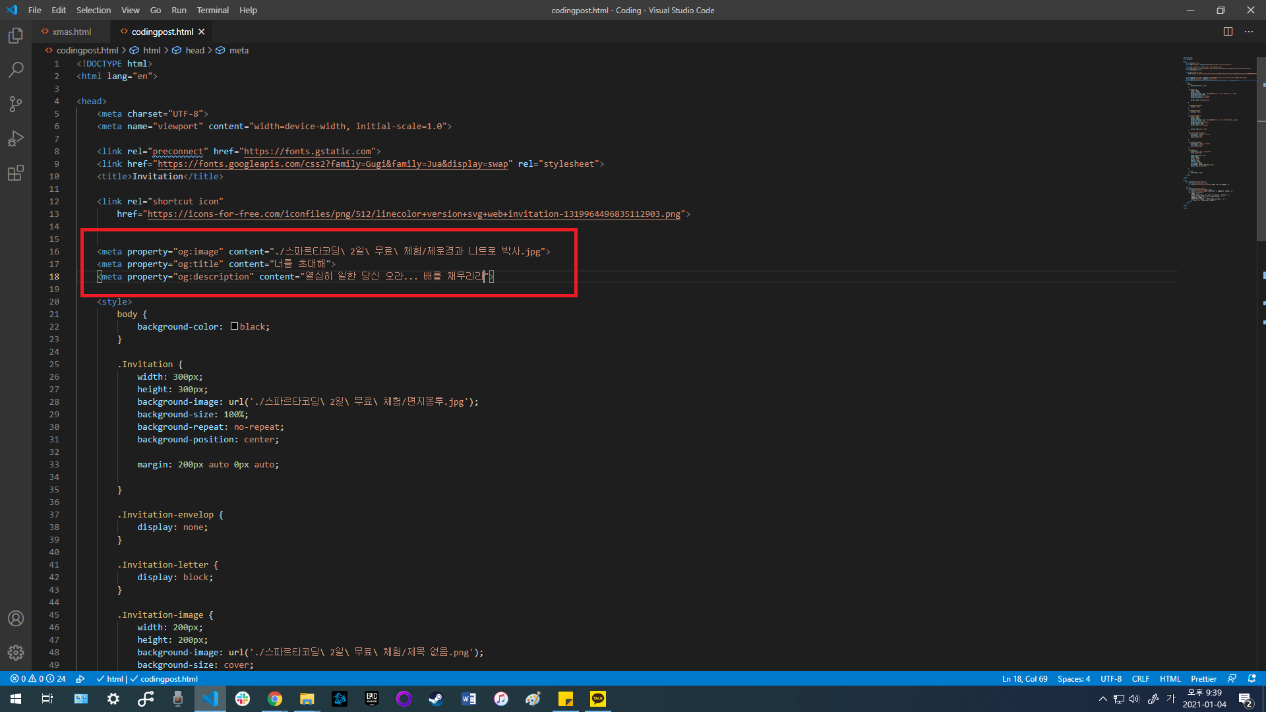Open More Actions ellipsis in editor
This screenshot has width=1266, height=712.
(x=1249, y=32)
